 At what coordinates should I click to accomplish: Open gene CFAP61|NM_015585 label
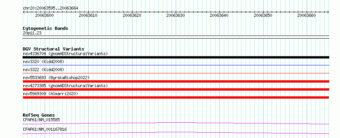[x=41, y=120]
